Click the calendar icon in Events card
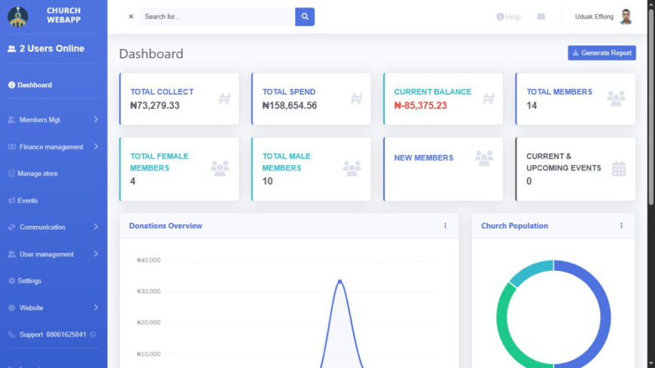Image resolution: width=655 pixels, height=368 pixels. (619, 169)
